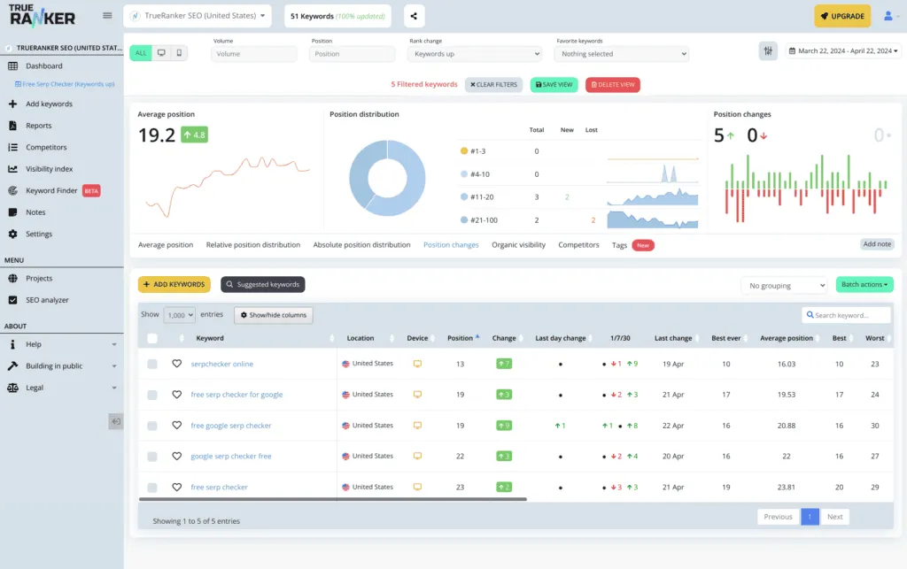The image size is (907, 569).
Task: Click the #1-3 legend color dot
Action: 464,150
